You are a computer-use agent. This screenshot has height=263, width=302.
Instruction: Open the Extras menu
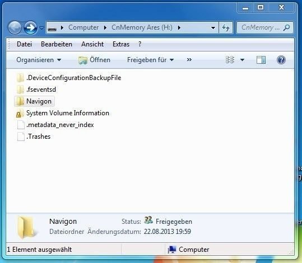pos(121,44)
